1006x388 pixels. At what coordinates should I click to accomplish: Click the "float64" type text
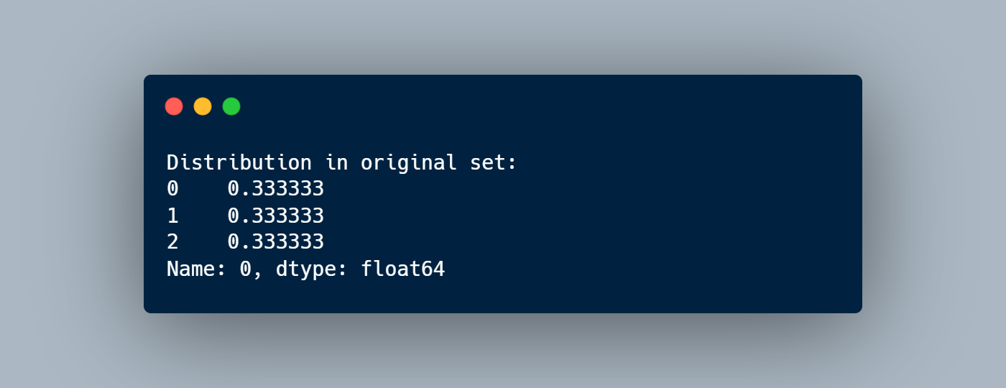tap(402, 269)
